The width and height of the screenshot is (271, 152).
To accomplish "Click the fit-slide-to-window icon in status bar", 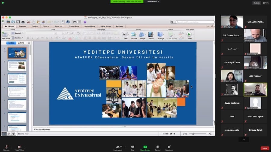I will [x=210, y=134].
